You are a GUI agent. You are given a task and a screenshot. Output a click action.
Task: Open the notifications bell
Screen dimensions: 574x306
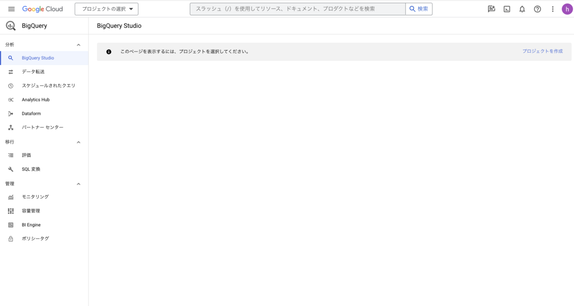[522, 9]
